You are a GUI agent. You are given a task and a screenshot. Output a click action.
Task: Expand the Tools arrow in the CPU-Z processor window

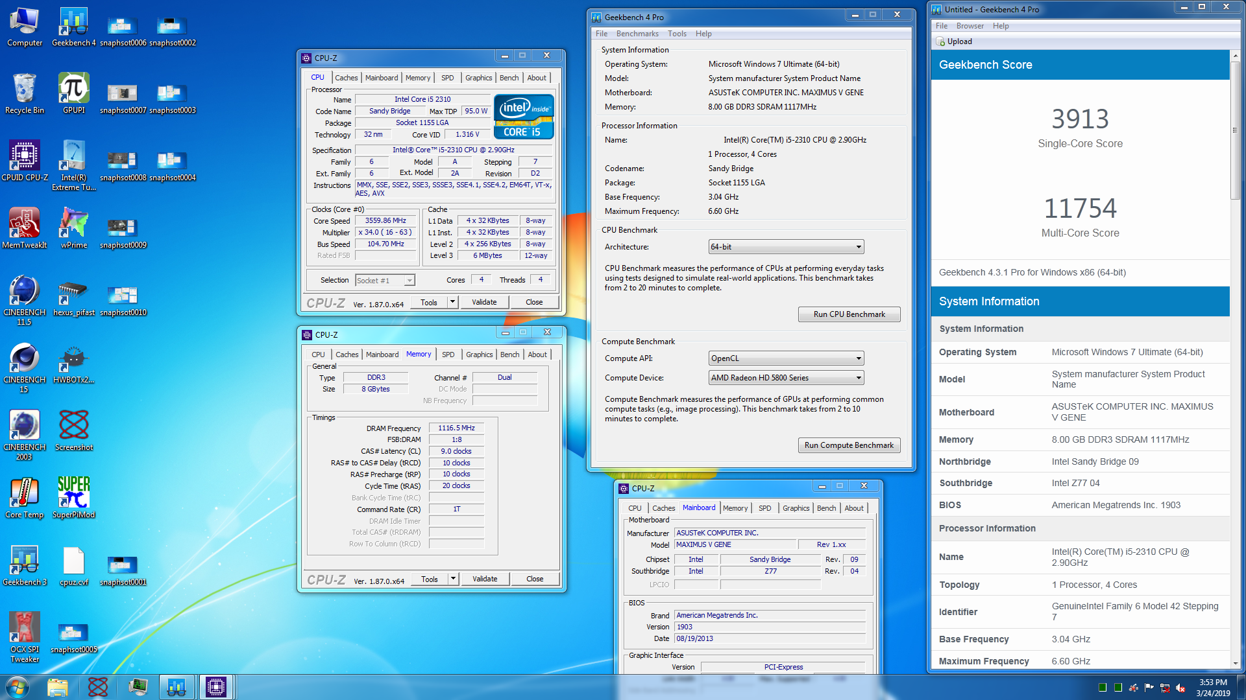pyautogui.click(x=452, y=302)
